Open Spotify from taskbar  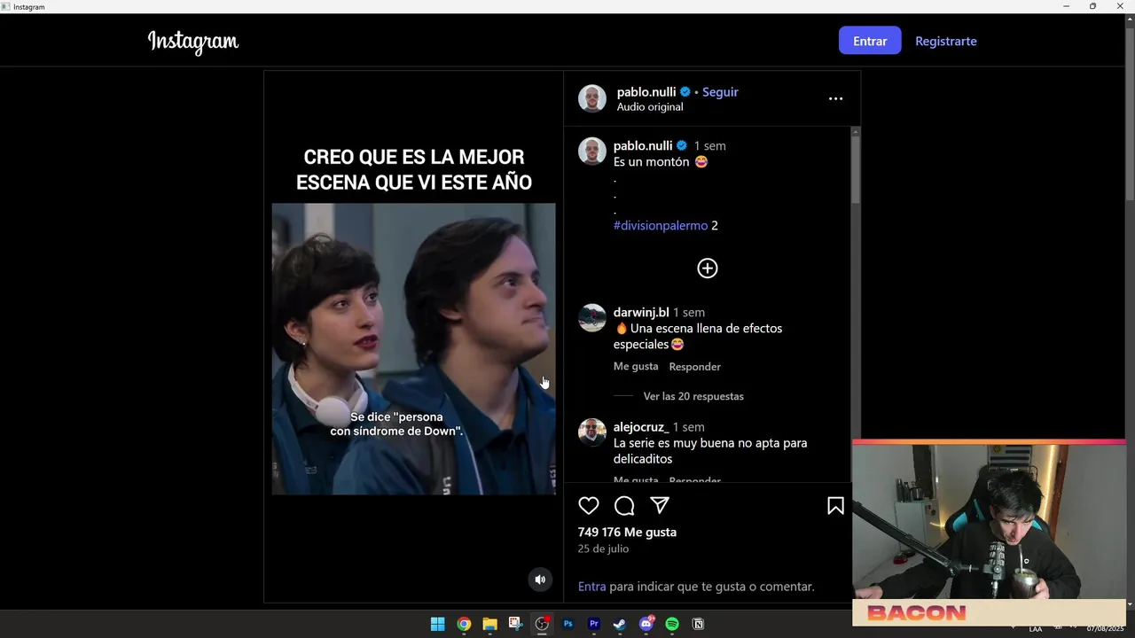point(672,624)
